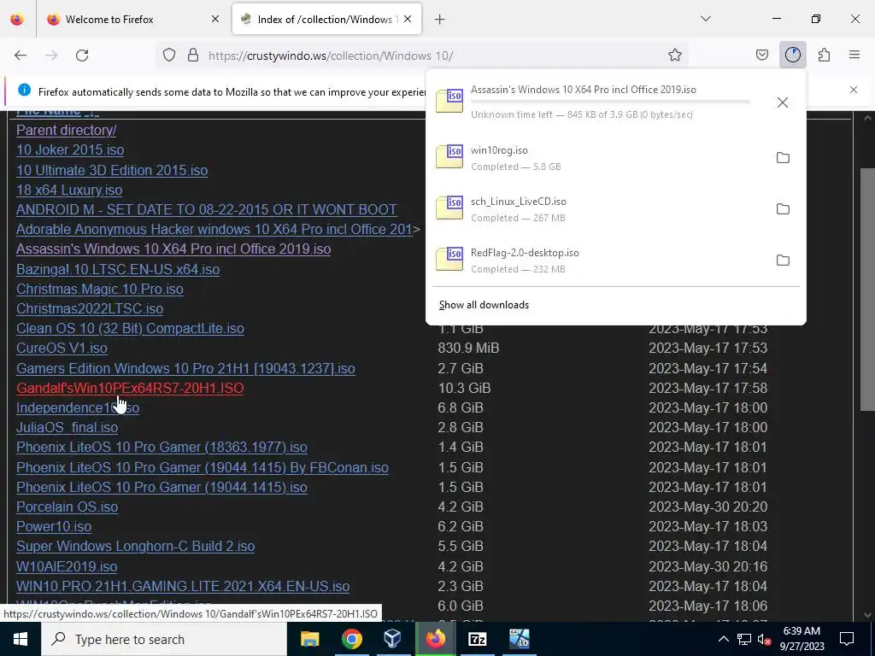Download CureOS V1.iso
The height and width of the screenshot is (656, 875).
coord(62,348)
